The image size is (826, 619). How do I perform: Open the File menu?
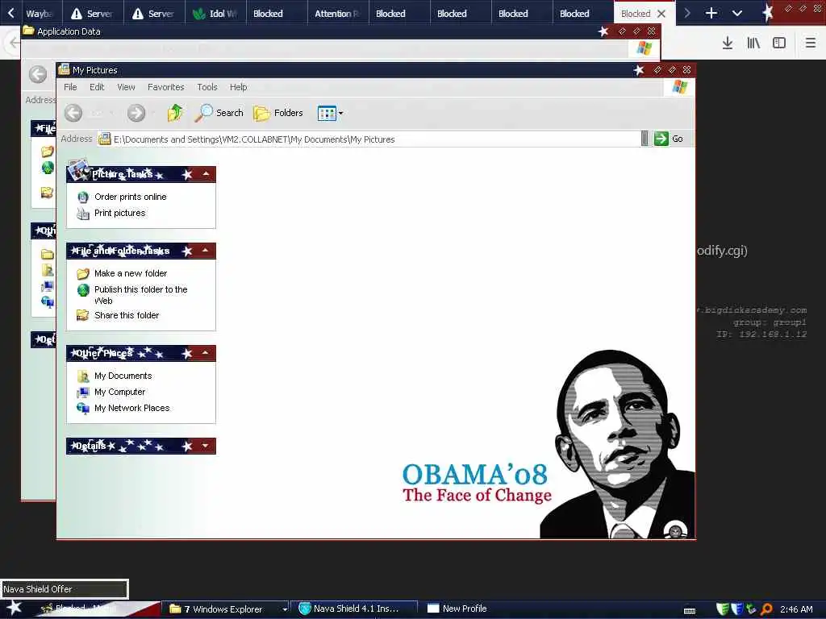[x=70, y=87]
